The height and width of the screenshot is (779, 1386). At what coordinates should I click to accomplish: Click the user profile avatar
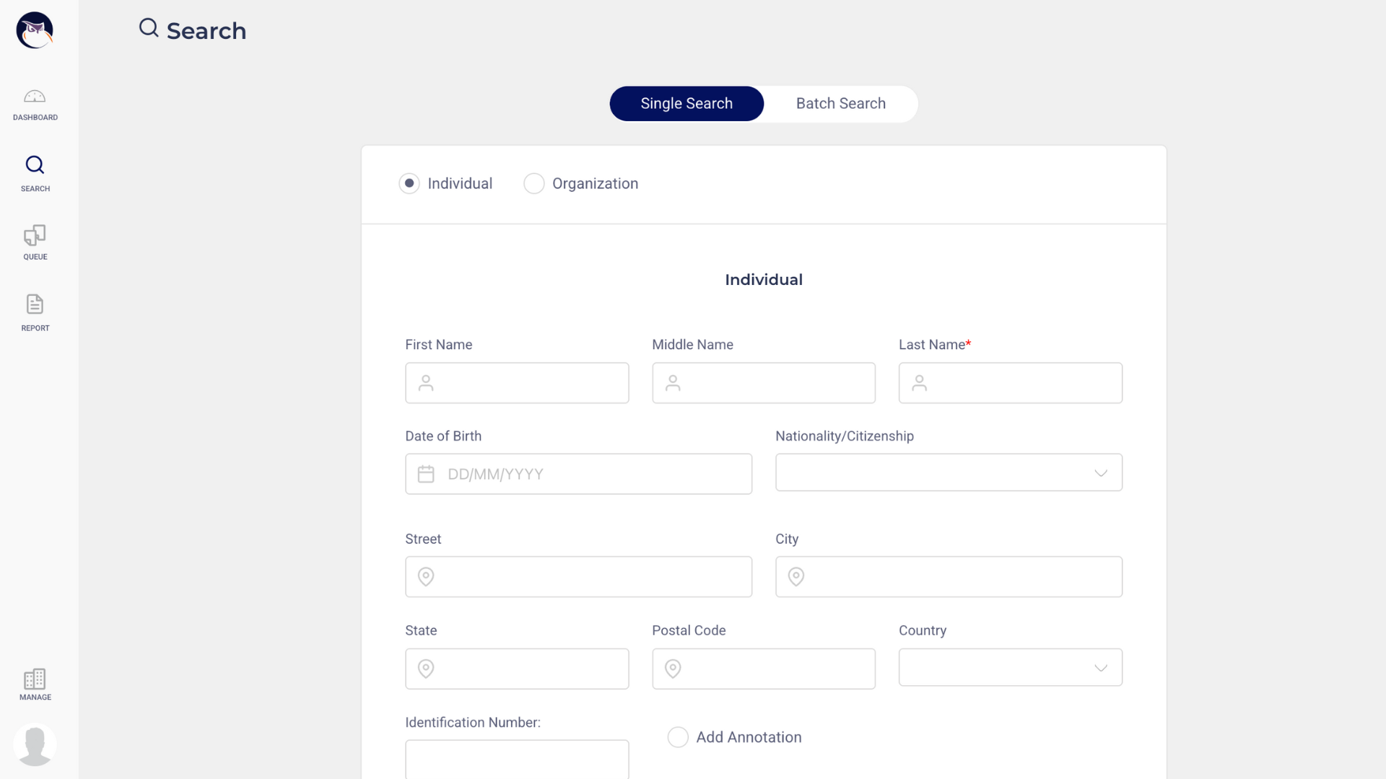[x=35, y=744]
